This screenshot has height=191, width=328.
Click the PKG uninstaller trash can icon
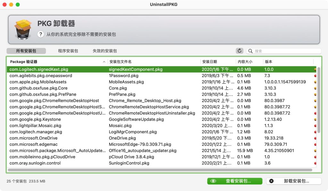[23, 29]
